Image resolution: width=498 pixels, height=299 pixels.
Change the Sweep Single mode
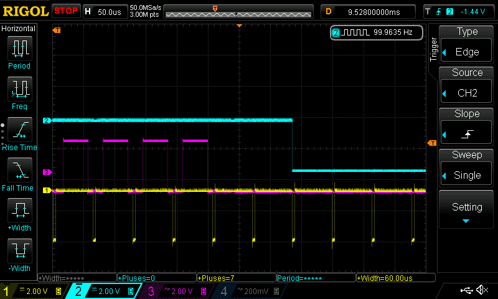467,168
